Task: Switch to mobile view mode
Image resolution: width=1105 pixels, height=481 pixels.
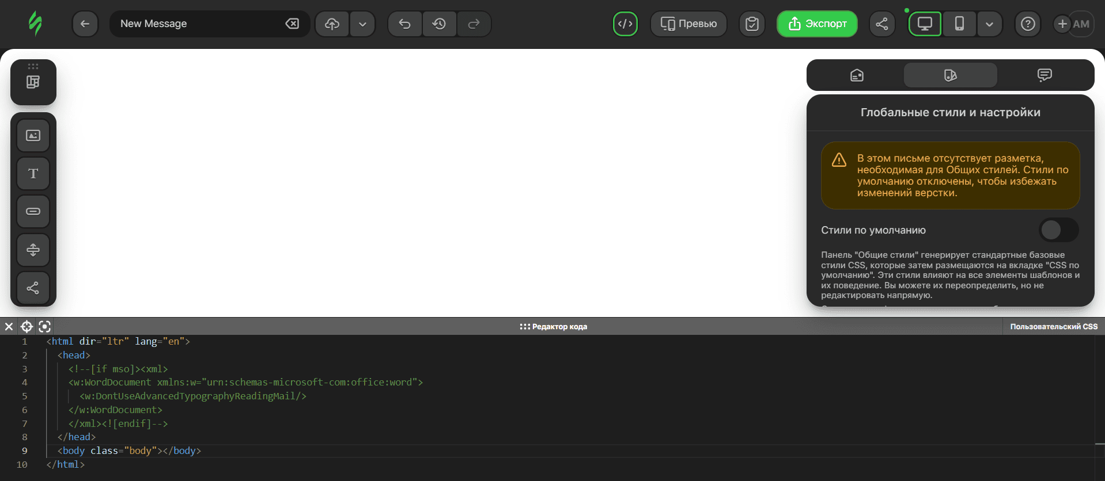Action: point(959,24)
